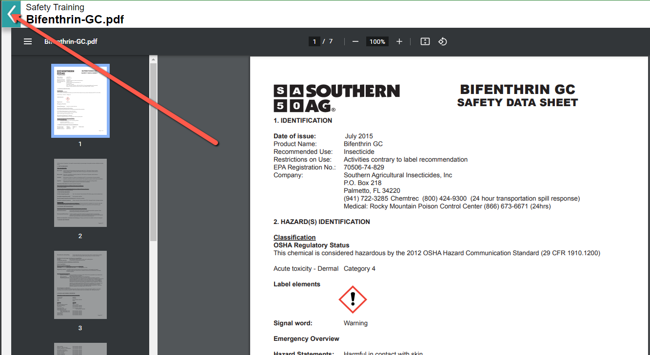650x355 pixels.
Task: Click the 'EPA Registration No.:' label
Action: point(305,167)
